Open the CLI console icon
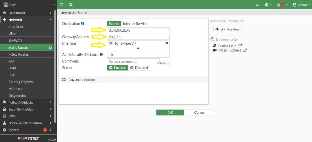Viewport: 312px width, 142px height. (257, 5)
